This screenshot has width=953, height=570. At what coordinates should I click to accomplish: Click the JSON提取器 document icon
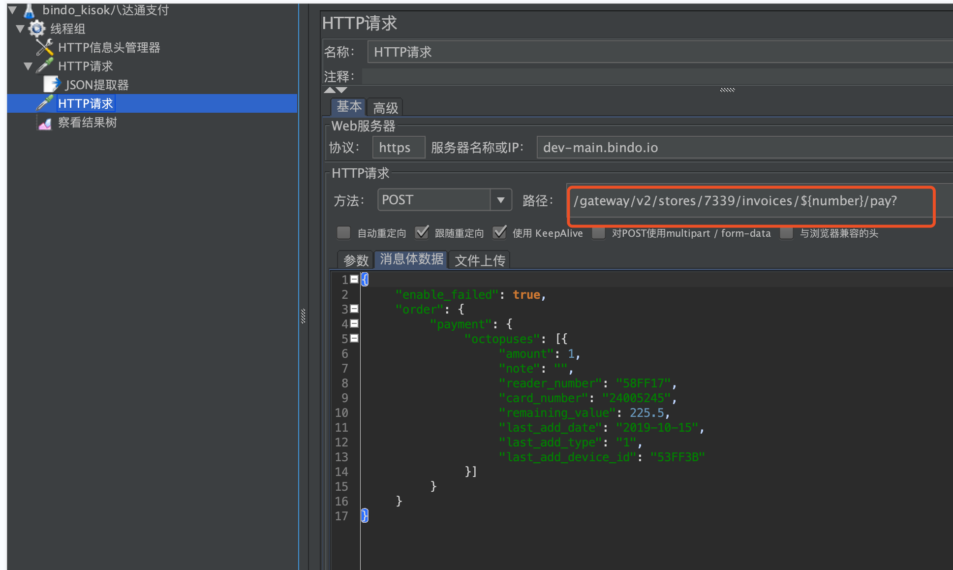click(52, 85)
